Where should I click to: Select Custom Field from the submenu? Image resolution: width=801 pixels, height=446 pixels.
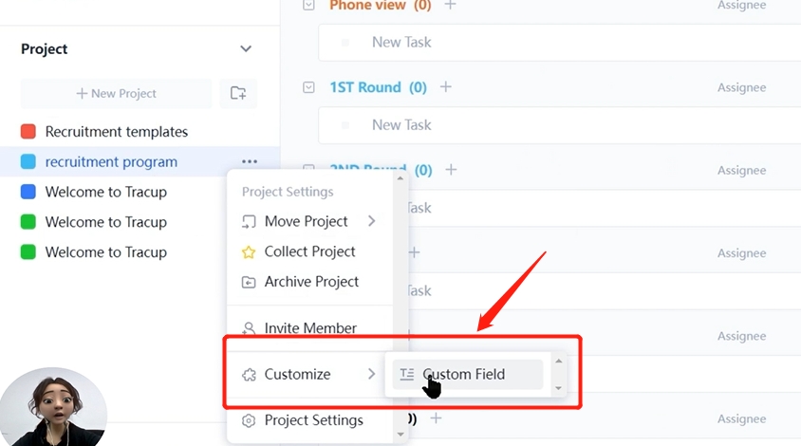(x=463, y=374)
